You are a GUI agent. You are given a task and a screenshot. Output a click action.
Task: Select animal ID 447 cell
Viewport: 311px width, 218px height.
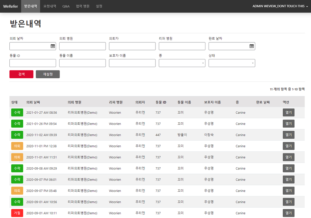pyautogui.click(x=158, y=135)
